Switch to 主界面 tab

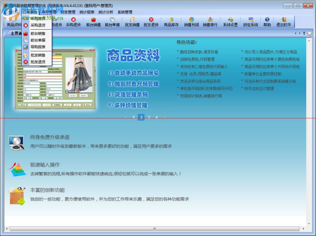click(x=16, y=33)
